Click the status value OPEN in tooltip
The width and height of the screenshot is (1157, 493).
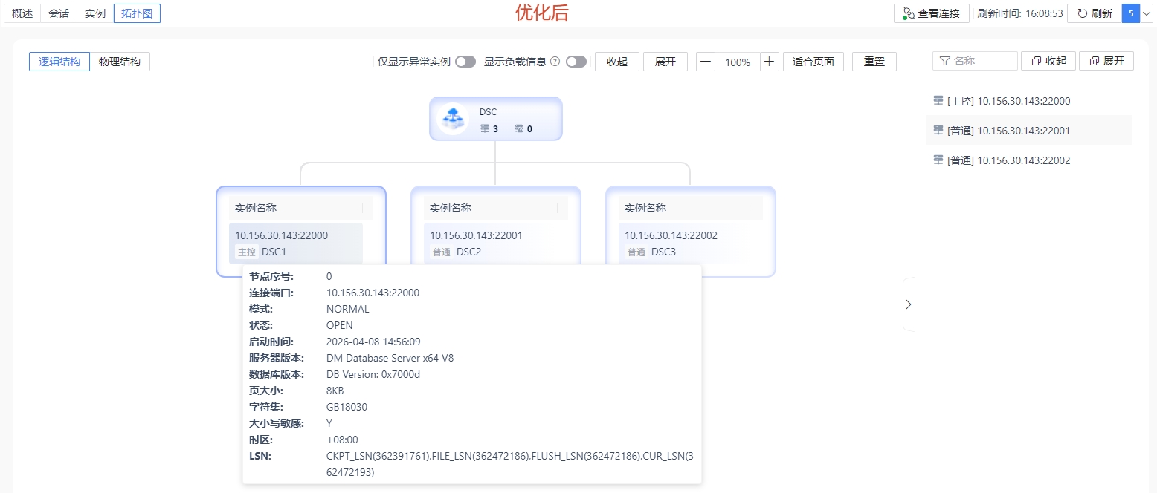tap(340, 325)
